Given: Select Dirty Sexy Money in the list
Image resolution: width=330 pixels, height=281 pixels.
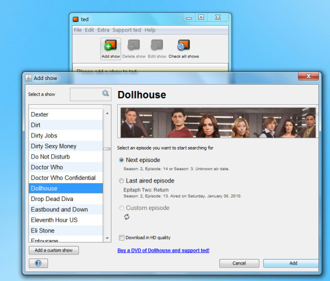Looking at the screenshot, I should (x=65, y=146).
